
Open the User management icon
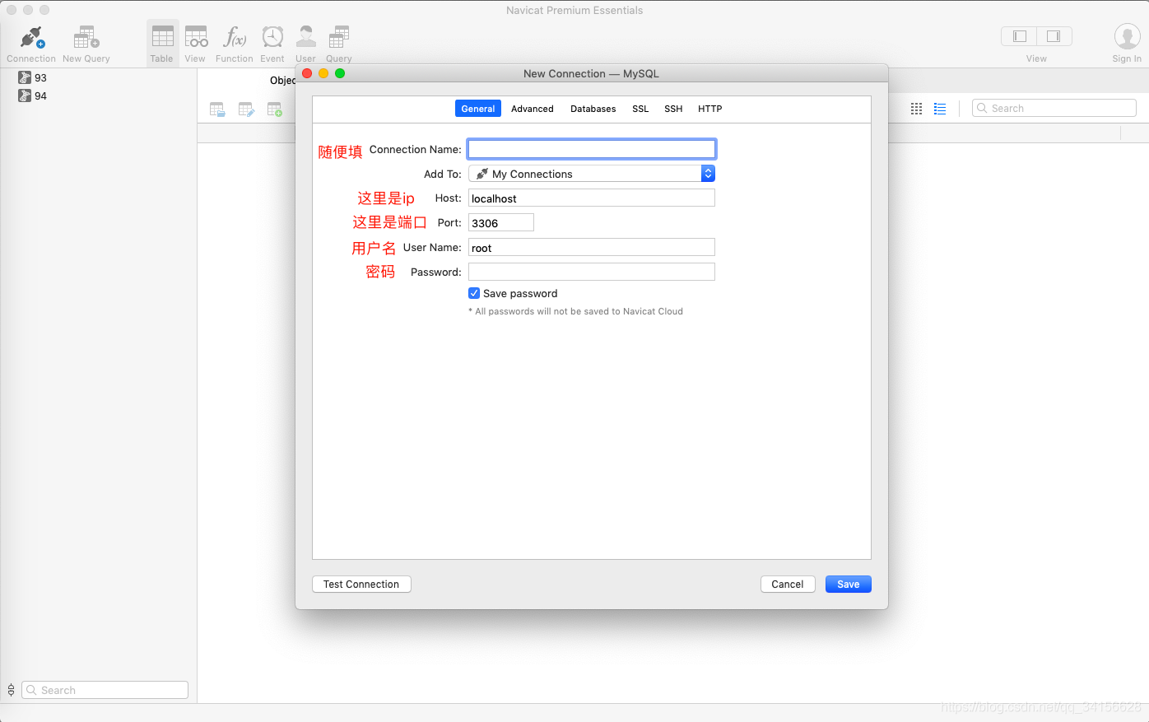point(305,37)
